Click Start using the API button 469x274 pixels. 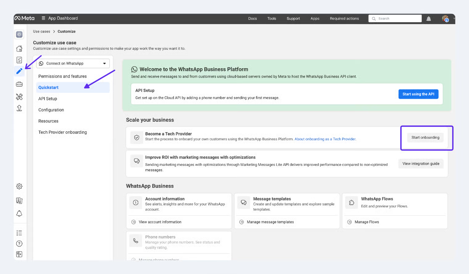point(418,94)
